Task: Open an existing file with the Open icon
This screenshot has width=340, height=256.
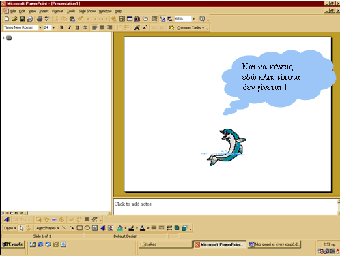Action: pyautogui.click(x=14, y=19)
